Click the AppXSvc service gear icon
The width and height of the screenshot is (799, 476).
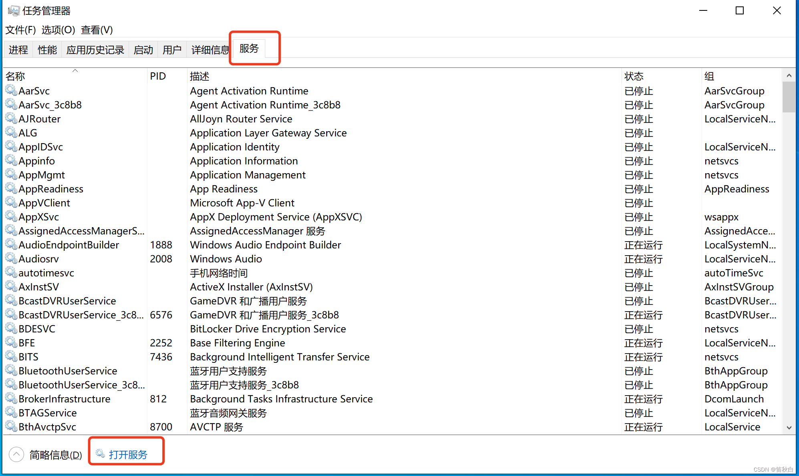point(11,216)
